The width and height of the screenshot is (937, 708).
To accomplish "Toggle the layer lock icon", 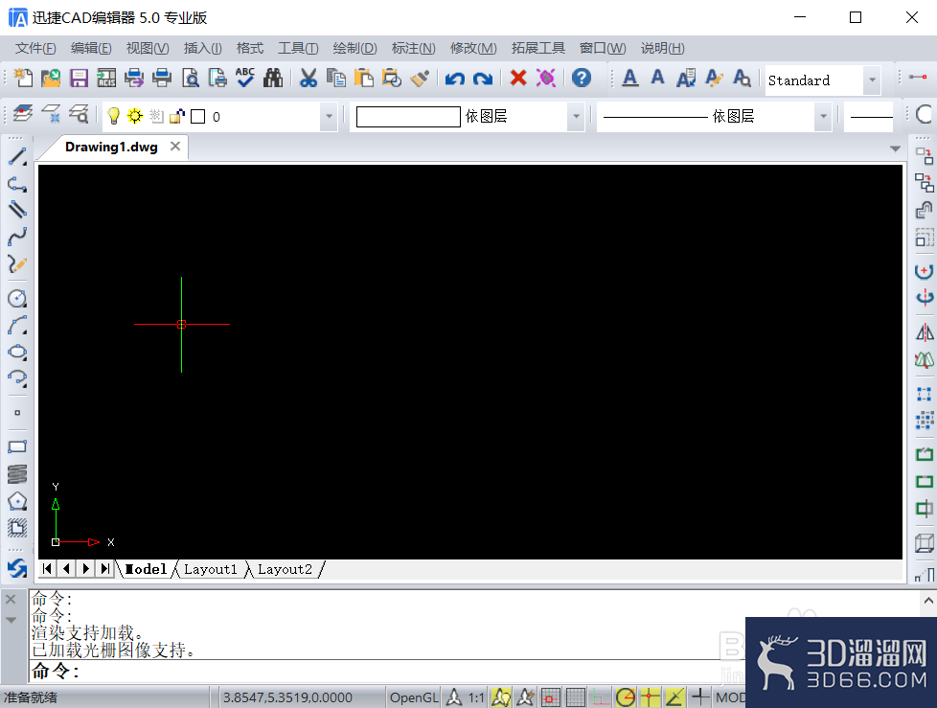I will click(x=177, y=116).
